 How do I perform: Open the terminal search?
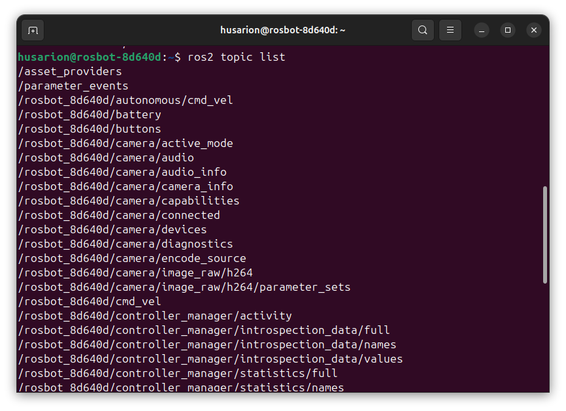[423, 30]
